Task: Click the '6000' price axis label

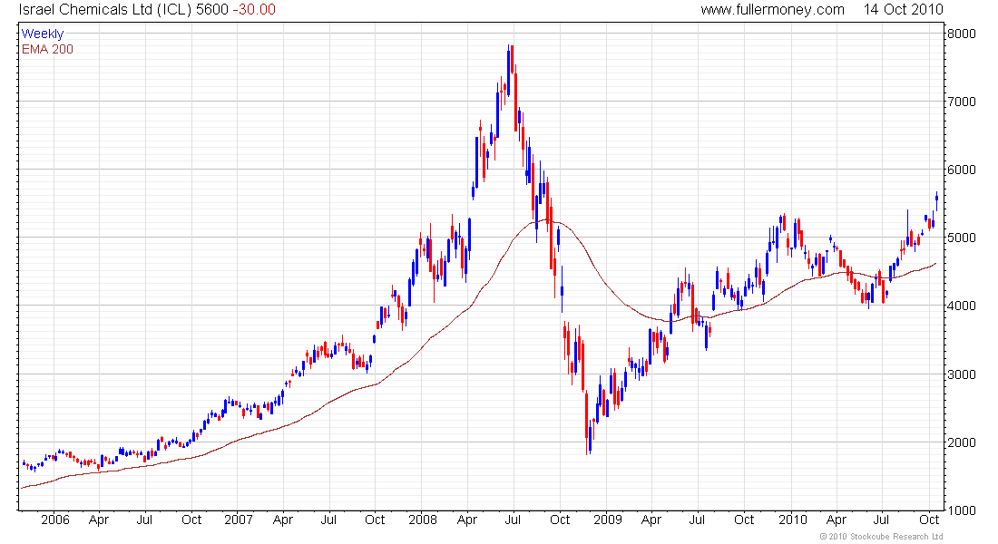Action: coord(962,170)
